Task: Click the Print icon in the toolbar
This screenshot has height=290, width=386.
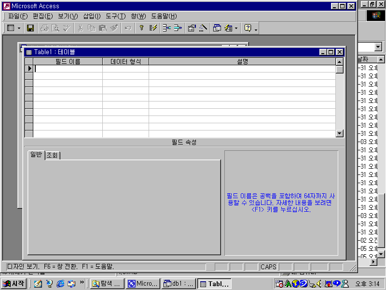Action: [44, 28]
